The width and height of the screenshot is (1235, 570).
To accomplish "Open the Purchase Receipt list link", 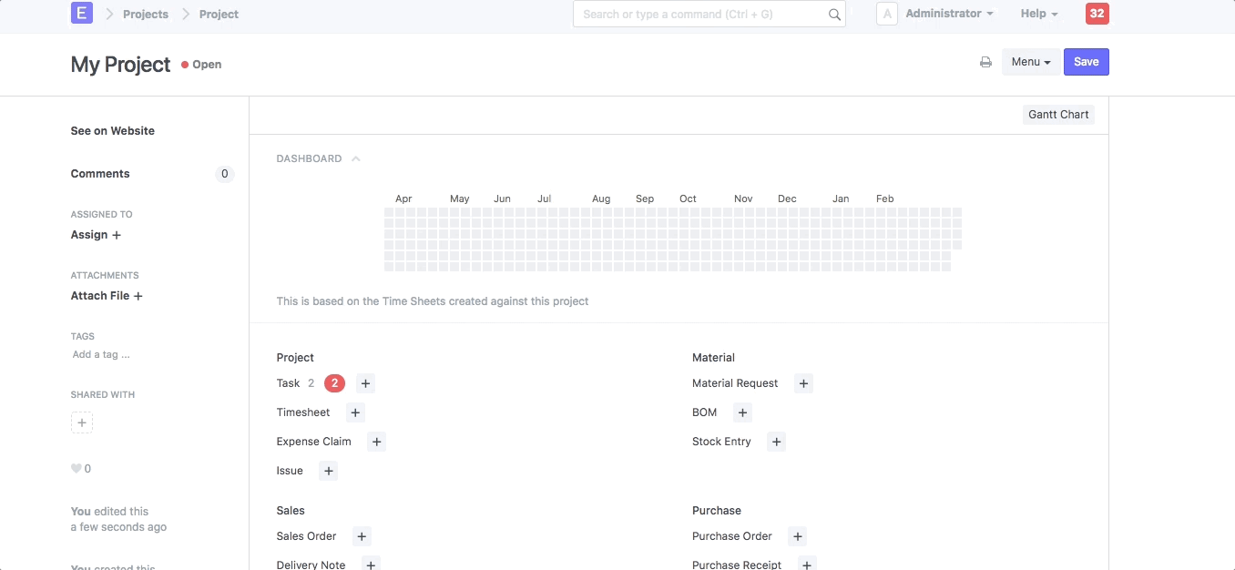I will pyautogui.click(x=737, y=565).
